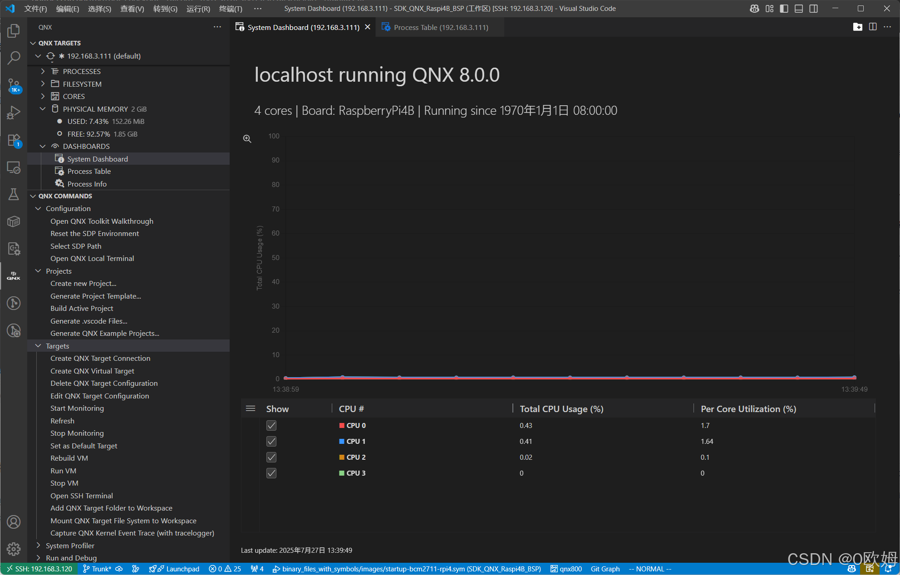
Task: Run Start Monitoring command
Action: (77, 408)
